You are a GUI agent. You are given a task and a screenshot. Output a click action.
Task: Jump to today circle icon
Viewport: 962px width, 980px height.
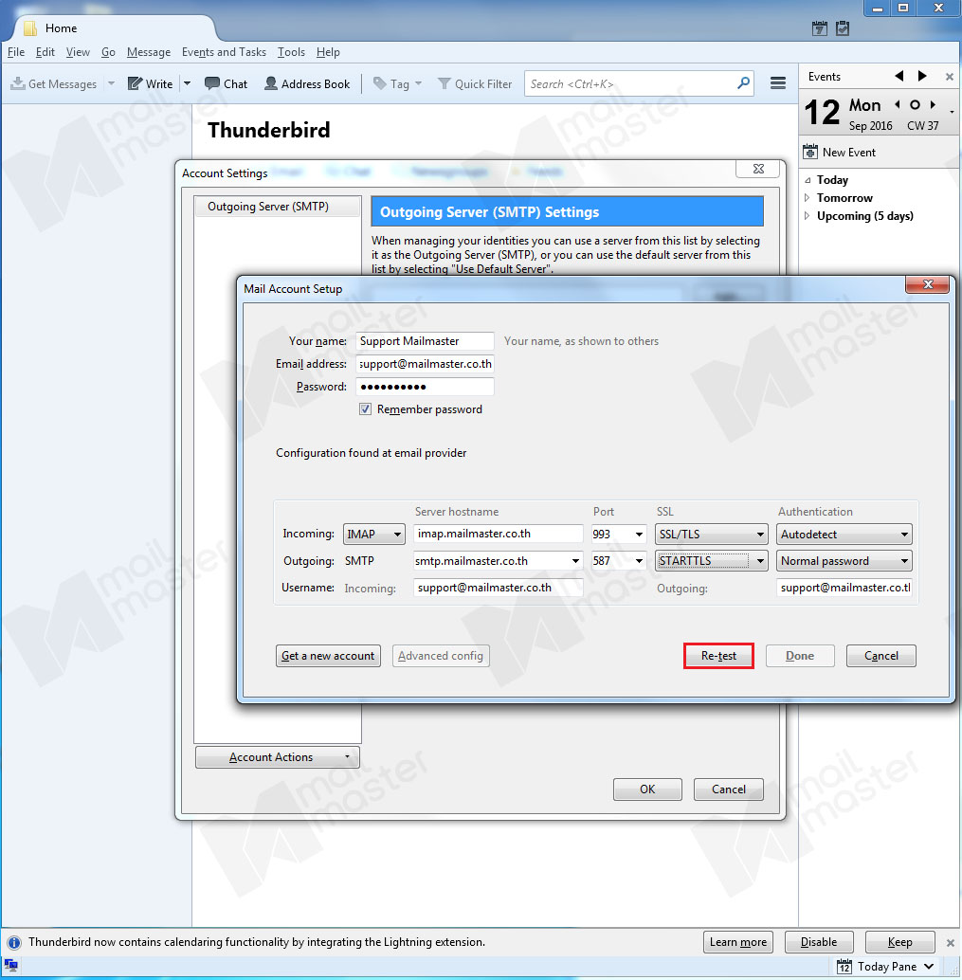(915, 105)
